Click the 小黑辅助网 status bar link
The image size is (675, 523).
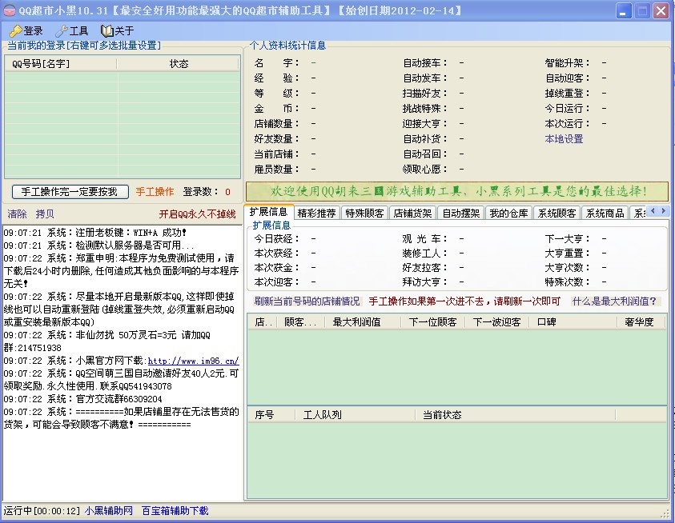click(109, 511)
